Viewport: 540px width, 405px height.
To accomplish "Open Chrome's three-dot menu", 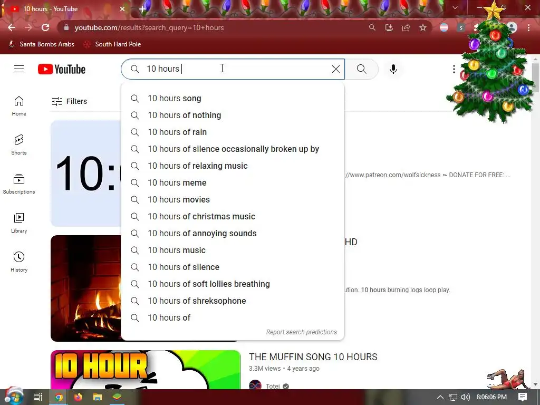I will [x=528, y=27].
